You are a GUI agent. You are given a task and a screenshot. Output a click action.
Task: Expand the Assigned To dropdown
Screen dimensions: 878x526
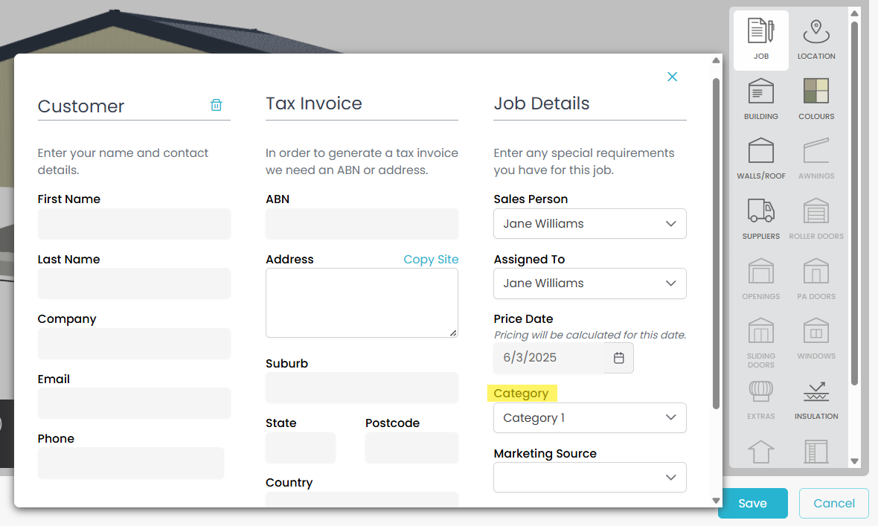click(589, 283)
